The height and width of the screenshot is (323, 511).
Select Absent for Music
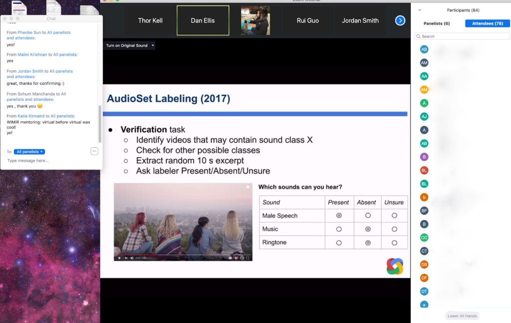(368, 229)
